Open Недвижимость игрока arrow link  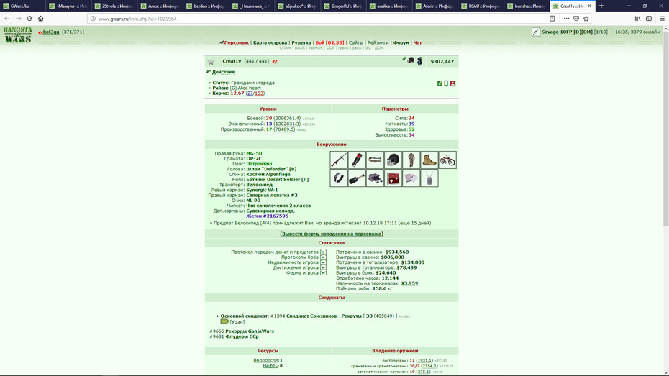[x=323, y=262]
